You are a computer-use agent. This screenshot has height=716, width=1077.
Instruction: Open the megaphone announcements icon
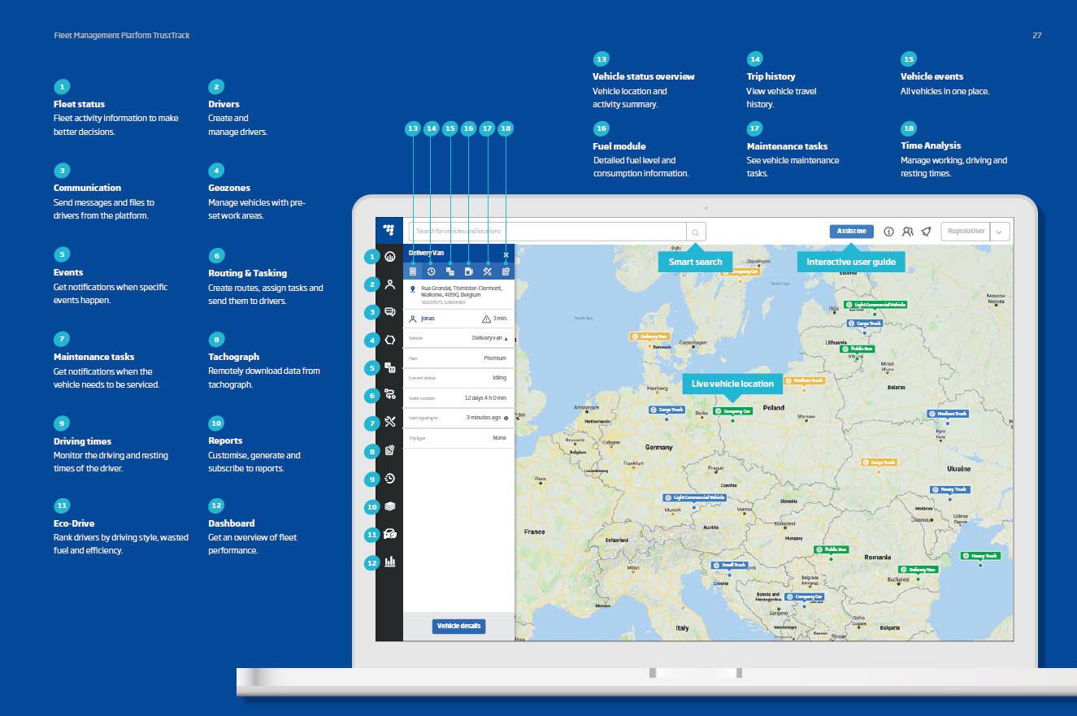pos(926,232)
